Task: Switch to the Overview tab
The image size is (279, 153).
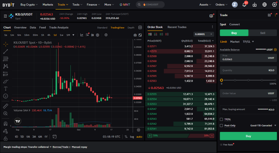Action: (20, 28)
